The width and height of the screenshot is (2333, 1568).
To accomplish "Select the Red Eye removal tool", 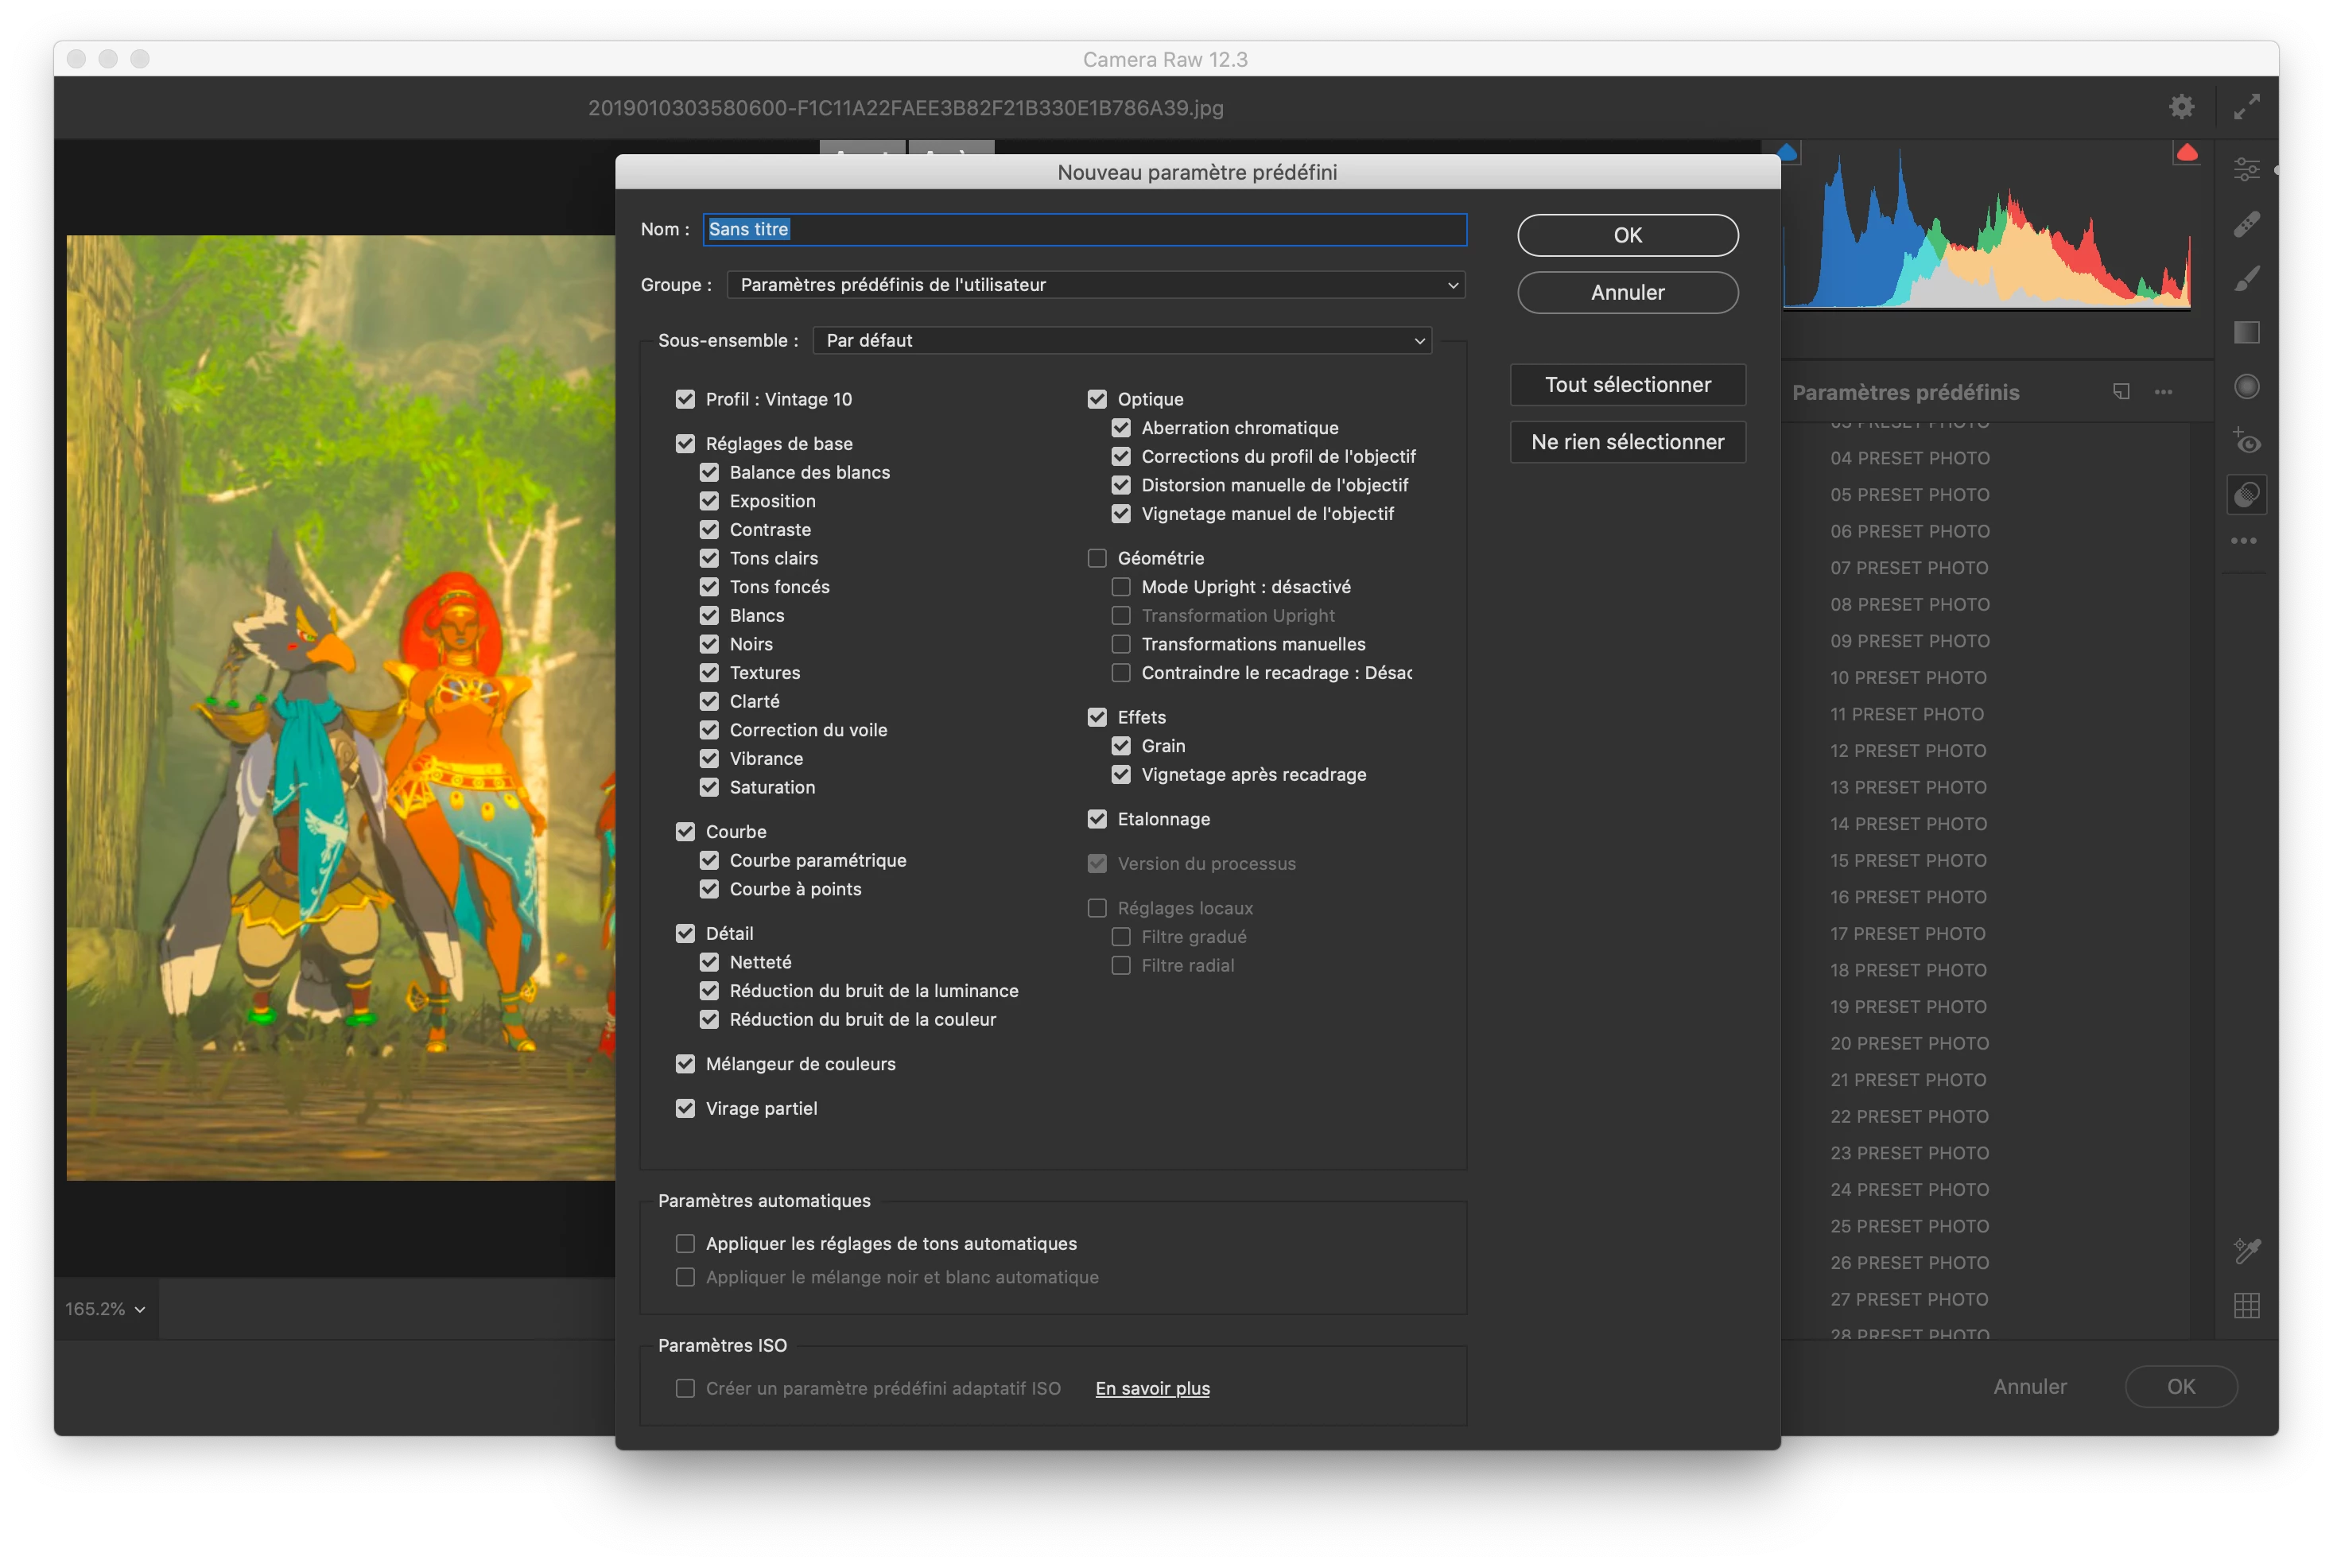I will click(2246, 441).
